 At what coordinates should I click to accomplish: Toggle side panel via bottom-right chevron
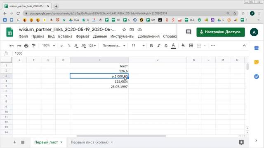(256, 141)
